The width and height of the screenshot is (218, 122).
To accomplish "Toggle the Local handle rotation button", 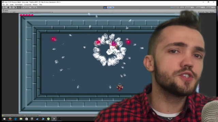I will (34, 7).
